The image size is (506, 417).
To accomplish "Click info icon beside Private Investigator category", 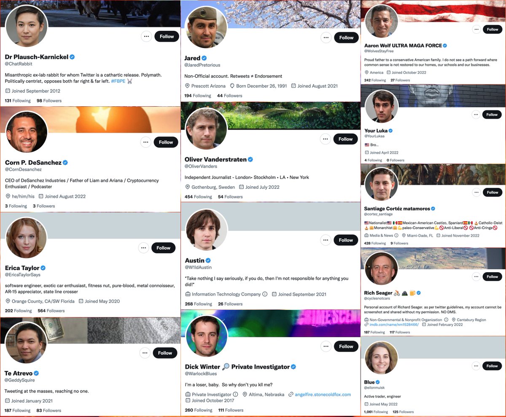I will coord(235,395).
